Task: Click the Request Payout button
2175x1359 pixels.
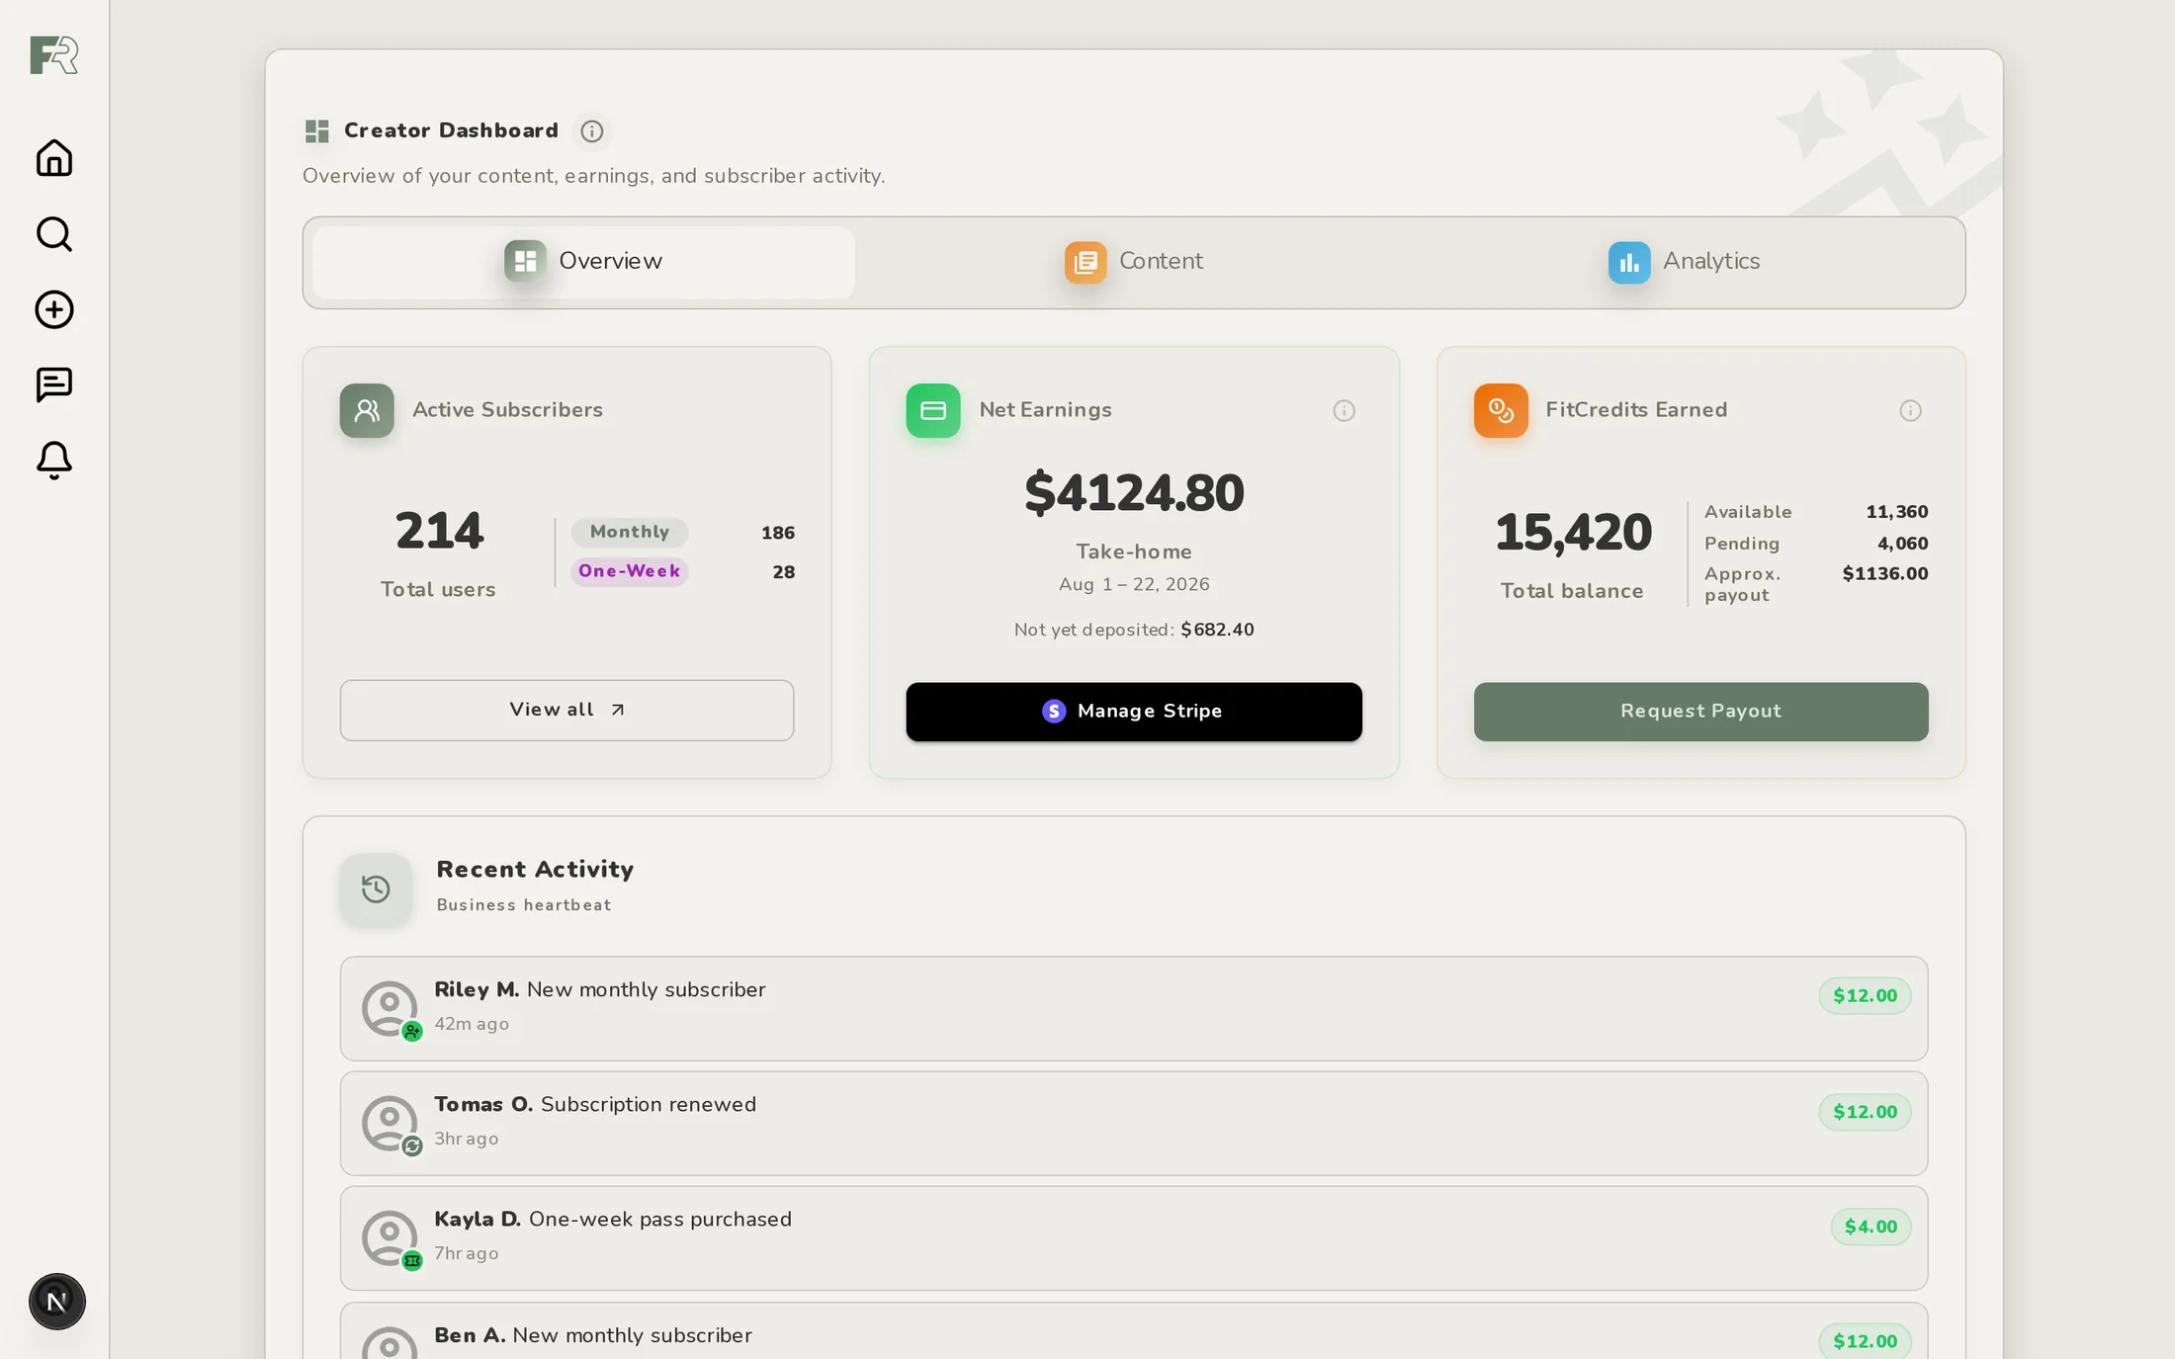Action: click(x=1700, y=712)
